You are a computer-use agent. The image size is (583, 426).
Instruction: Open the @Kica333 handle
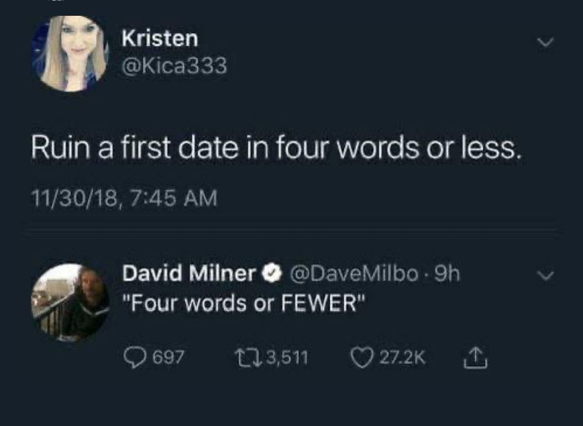(x=174, y=66)
